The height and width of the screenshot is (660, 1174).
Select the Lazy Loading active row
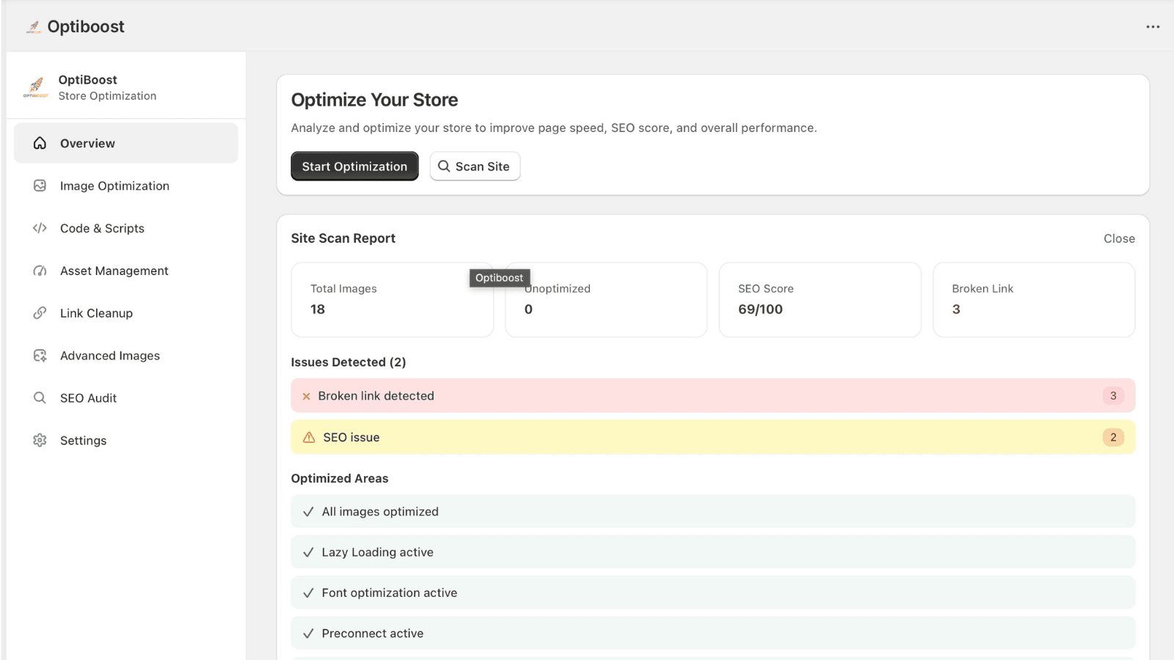712,552
